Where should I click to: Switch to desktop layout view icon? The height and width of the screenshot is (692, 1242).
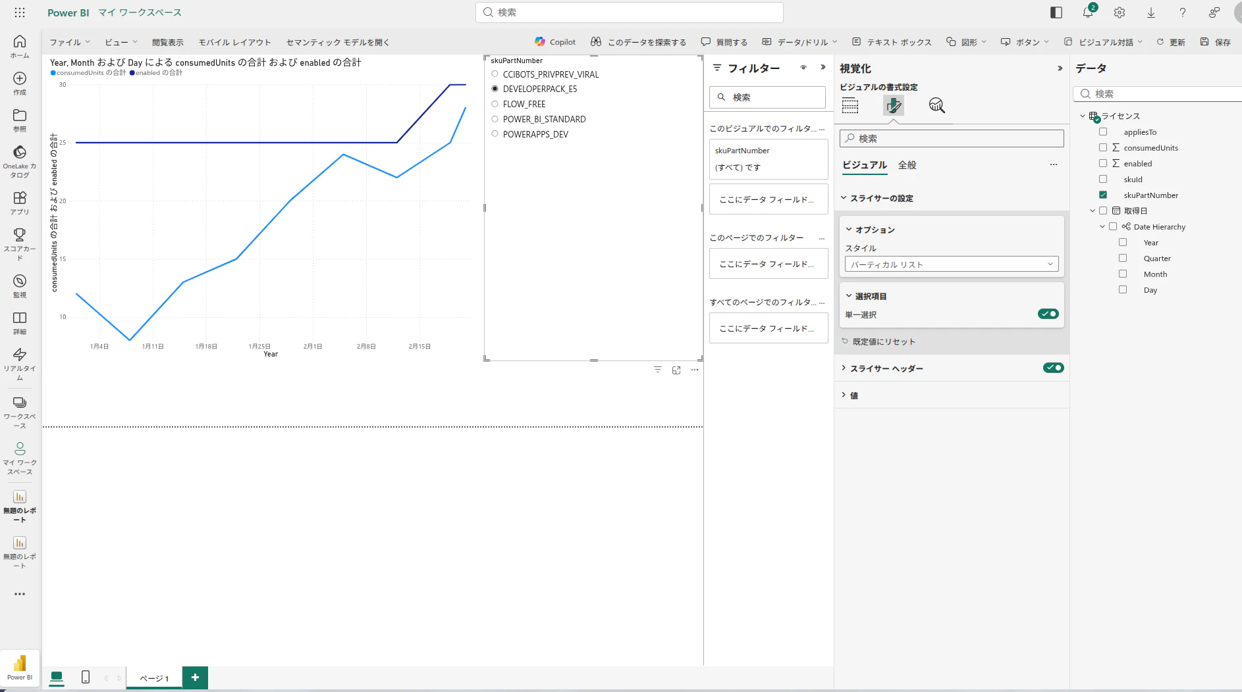tap(57, 677)
